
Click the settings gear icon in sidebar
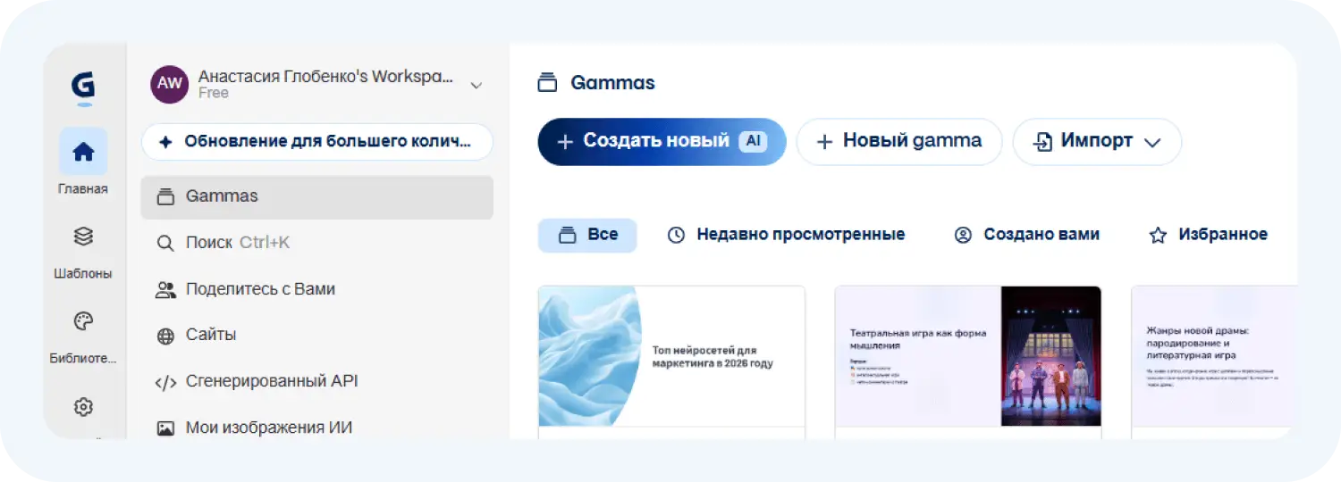point(83,407)
